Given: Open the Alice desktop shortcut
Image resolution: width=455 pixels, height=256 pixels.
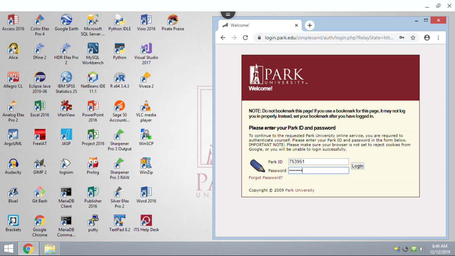Looking at the screenshot, I should pos(13,51).
